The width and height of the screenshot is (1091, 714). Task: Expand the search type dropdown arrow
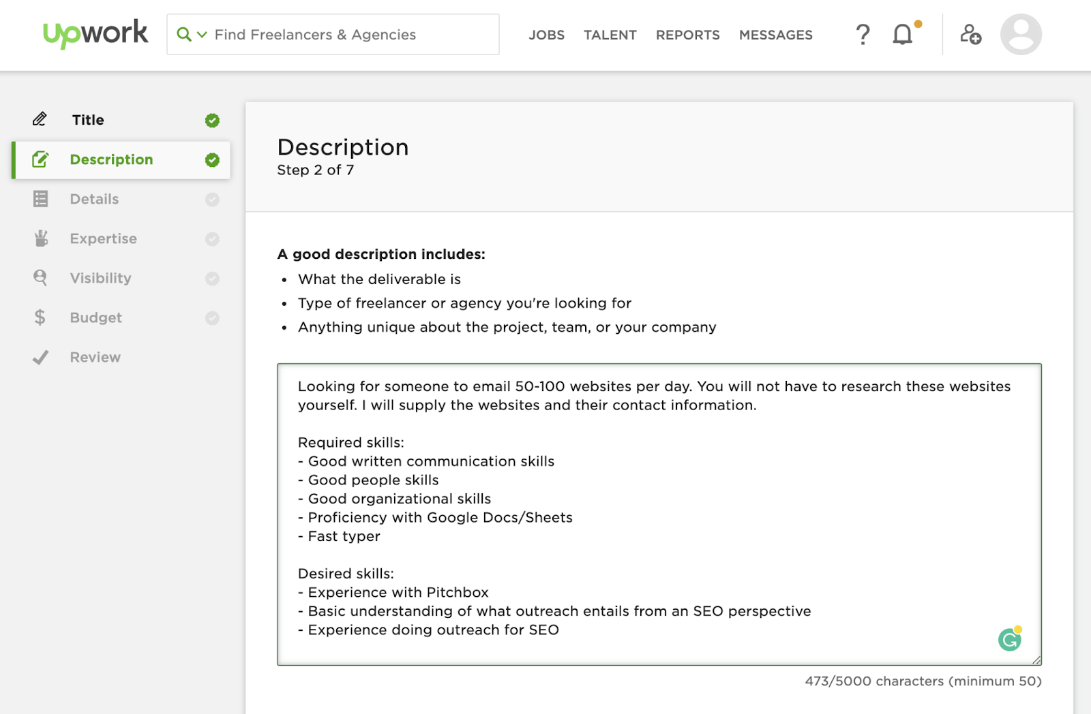pyautogui.click(x=202, y=35)
